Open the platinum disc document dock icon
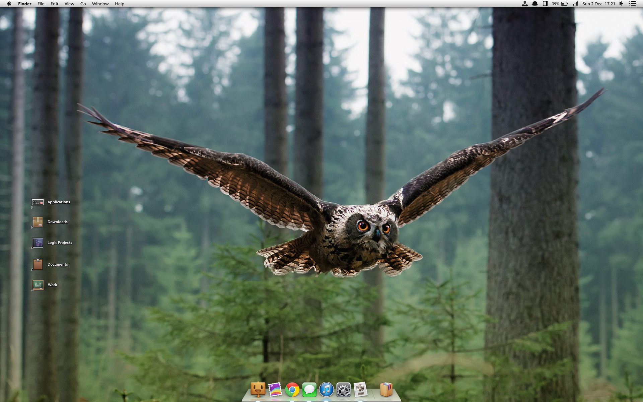643x402 pixels. (x=360, y=390)
